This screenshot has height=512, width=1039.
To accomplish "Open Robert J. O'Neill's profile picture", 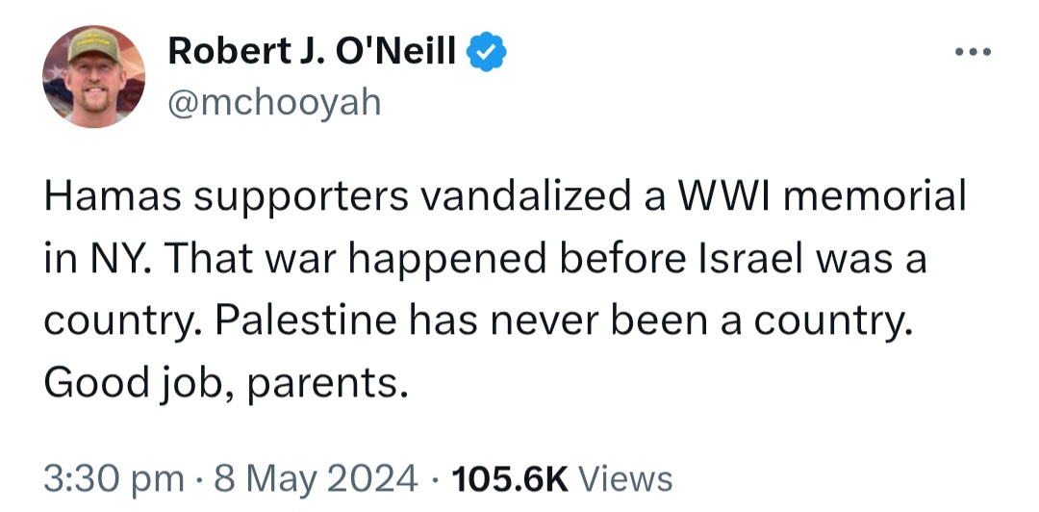I will (x=93, y=76).
